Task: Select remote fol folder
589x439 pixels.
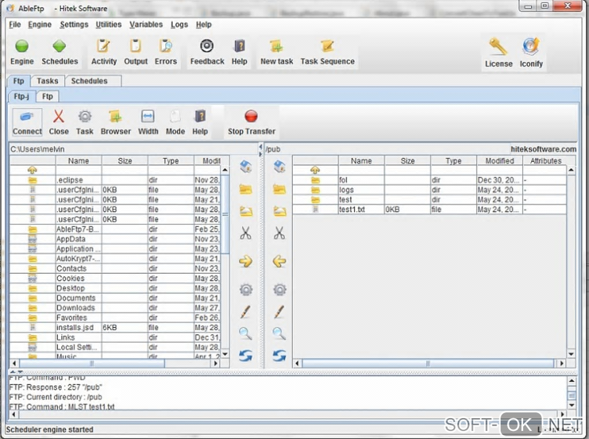Action: click(430, 180)
